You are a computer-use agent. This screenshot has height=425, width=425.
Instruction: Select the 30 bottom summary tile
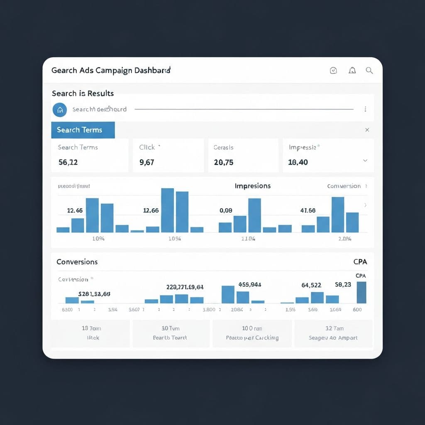tap(170, 333)
